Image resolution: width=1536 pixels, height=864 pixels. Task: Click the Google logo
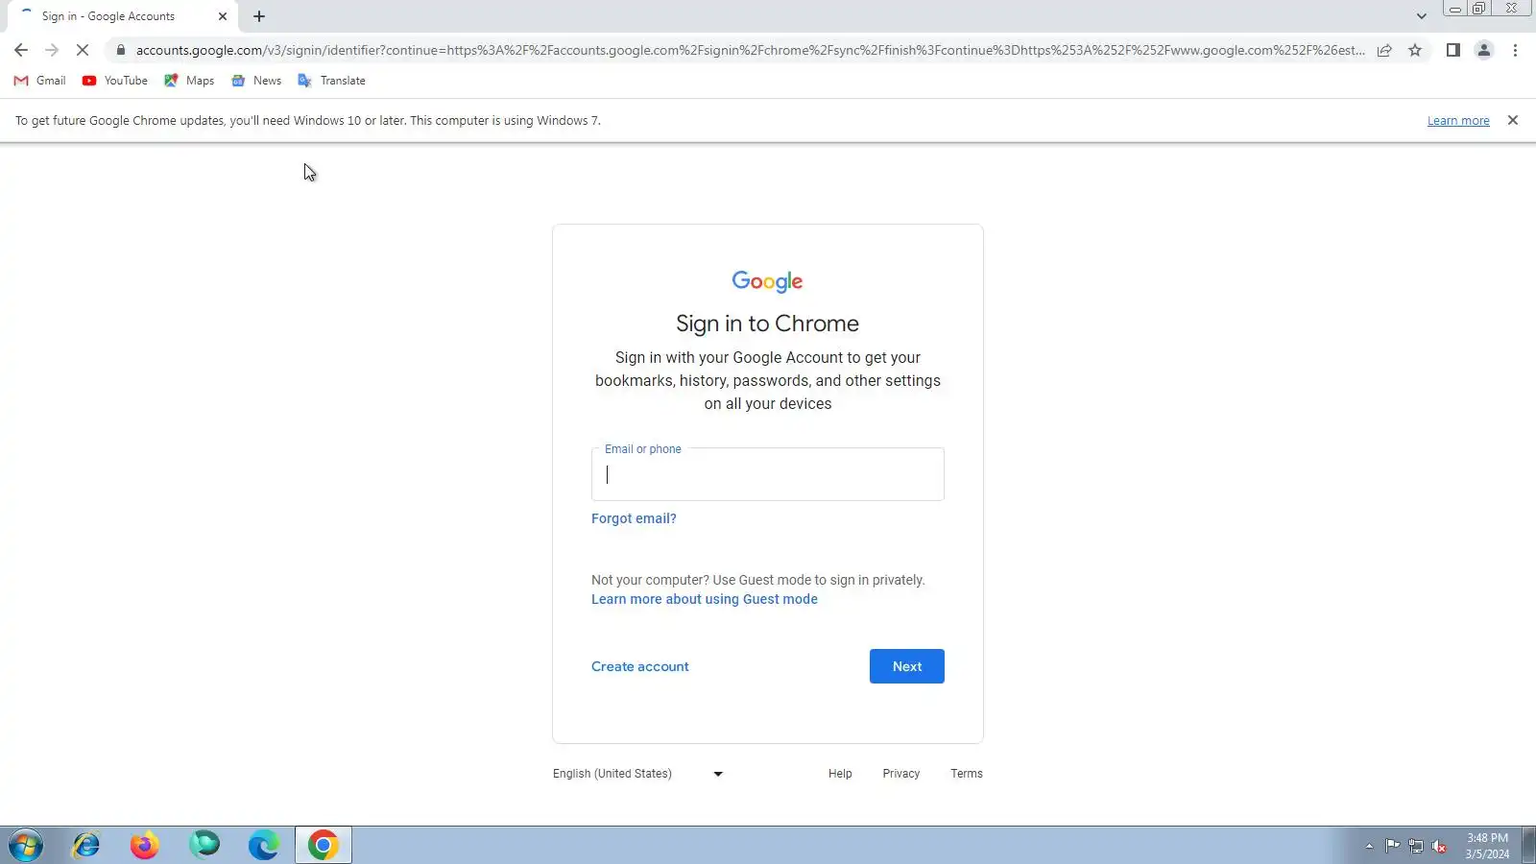point(768,281)
